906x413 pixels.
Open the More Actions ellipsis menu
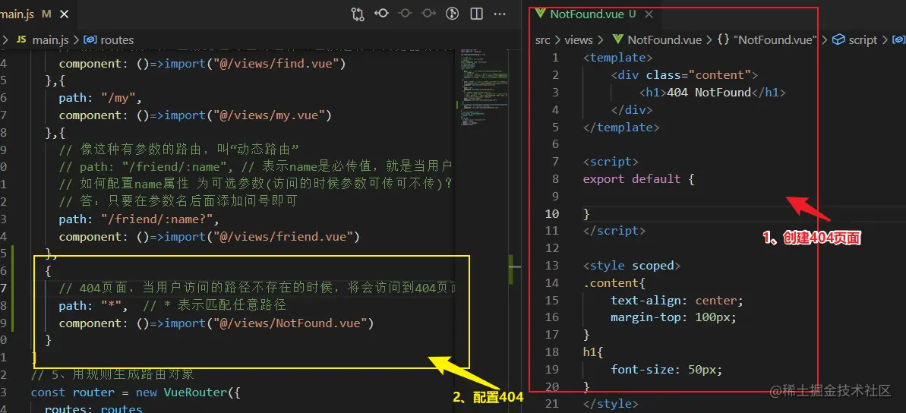pyautogui.click(x=500, y=13)
